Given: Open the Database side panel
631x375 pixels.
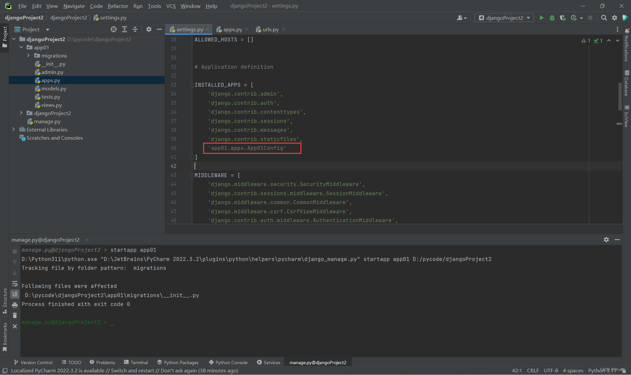Looking at the screenshot, I should pos(627,83).
